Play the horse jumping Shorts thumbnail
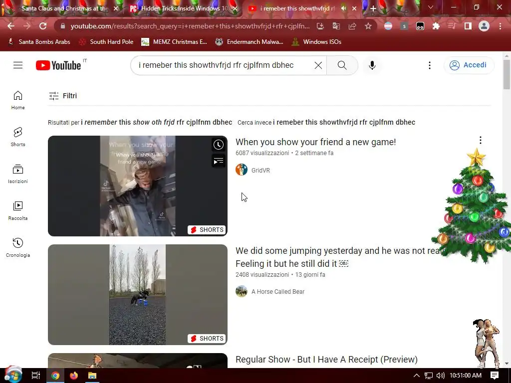Viewport: 511px width, 383px height. pos(138,295)
